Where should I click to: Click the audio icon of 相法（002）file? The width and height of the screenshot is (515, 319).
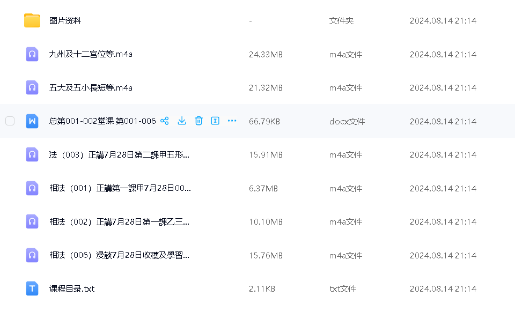(32, 221)
